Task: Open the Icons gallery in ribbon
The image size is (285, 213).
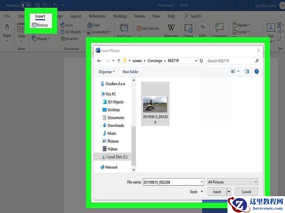Action: coord(67,25)
